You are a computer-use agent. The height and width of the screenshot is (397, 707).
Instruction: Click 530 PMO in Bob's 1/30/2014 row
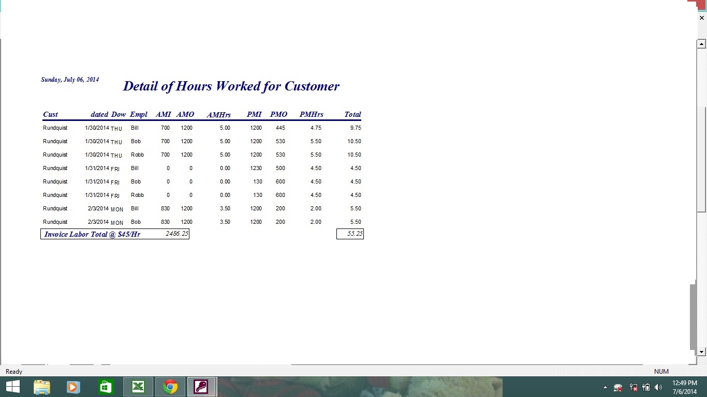(x=281, y=141)
